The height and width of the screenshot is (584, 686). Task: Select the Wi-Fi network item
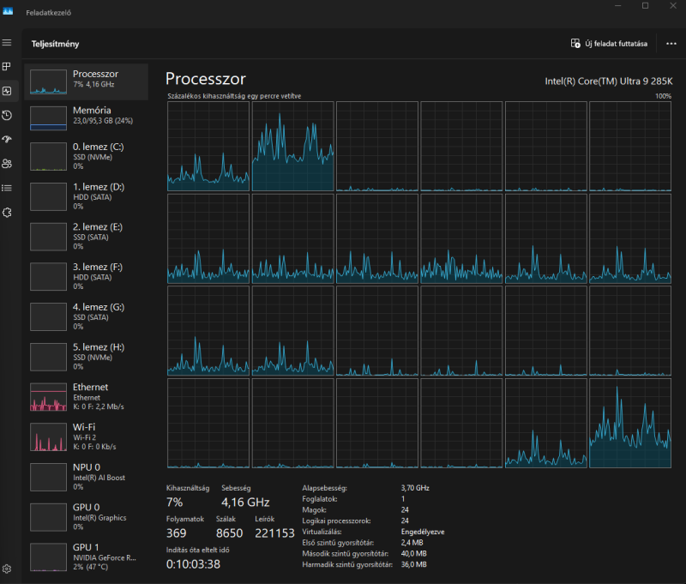(x=87, y=436)
